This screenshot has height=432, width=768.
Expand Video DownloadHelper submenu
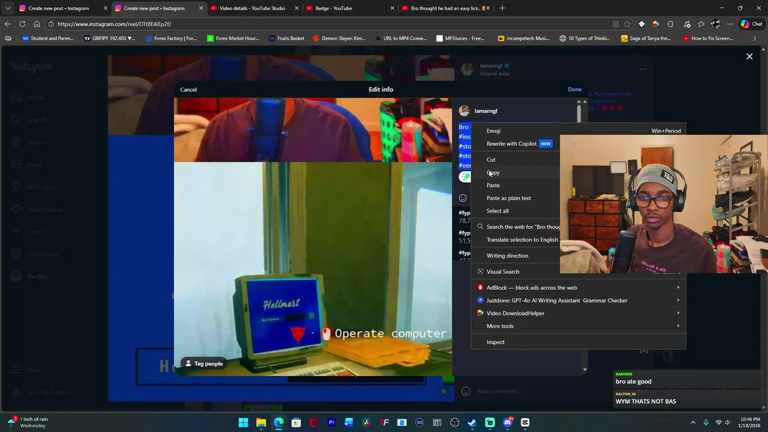click(x=578, y=313)
